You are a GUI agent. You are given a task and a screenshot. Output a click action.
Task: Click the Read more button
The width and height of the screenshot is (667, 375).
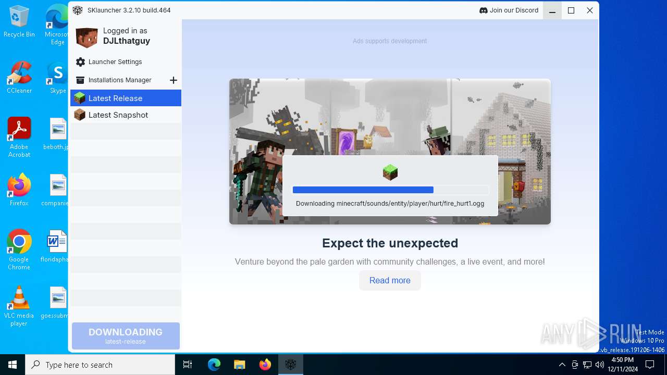(390, 280)
